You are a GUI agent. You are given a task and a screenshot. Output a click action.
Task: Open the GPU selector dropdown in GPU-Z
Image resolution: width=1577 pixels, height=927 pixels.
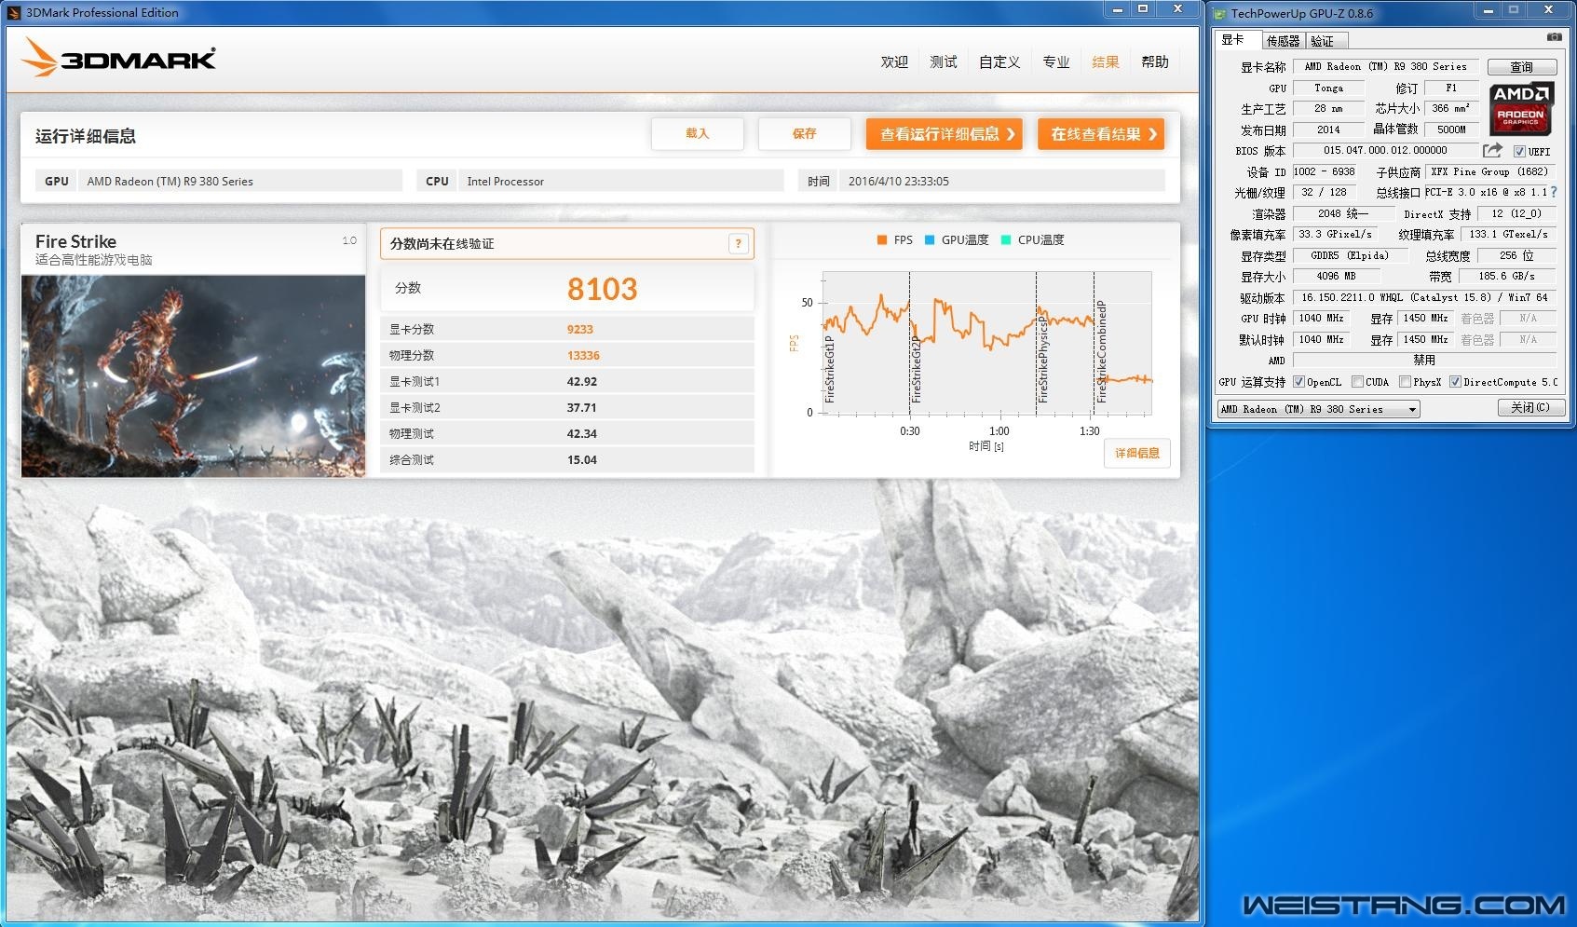[x=1318, y=409]
